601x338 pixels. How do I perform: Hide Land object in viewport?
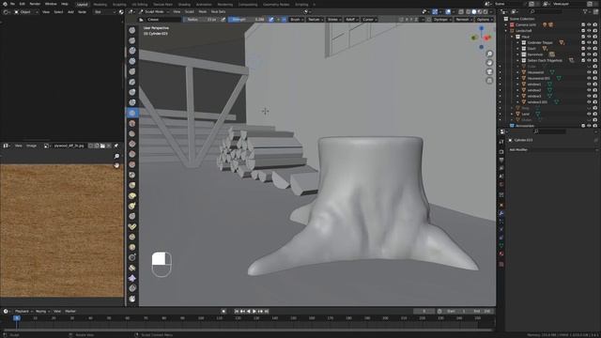coord(589,115)
